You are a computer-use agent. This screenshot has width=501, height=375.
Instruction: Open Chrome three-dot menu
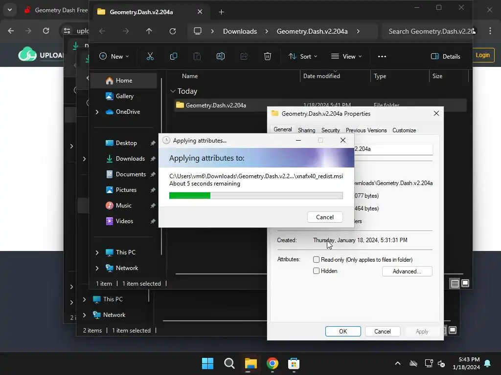tap(490, 31)
